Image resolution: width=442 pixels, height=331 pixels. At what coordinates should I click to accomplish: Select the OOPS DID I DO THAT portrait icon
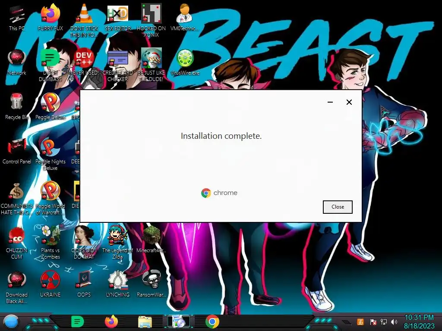pyautogui.click(x=84, y=243)
